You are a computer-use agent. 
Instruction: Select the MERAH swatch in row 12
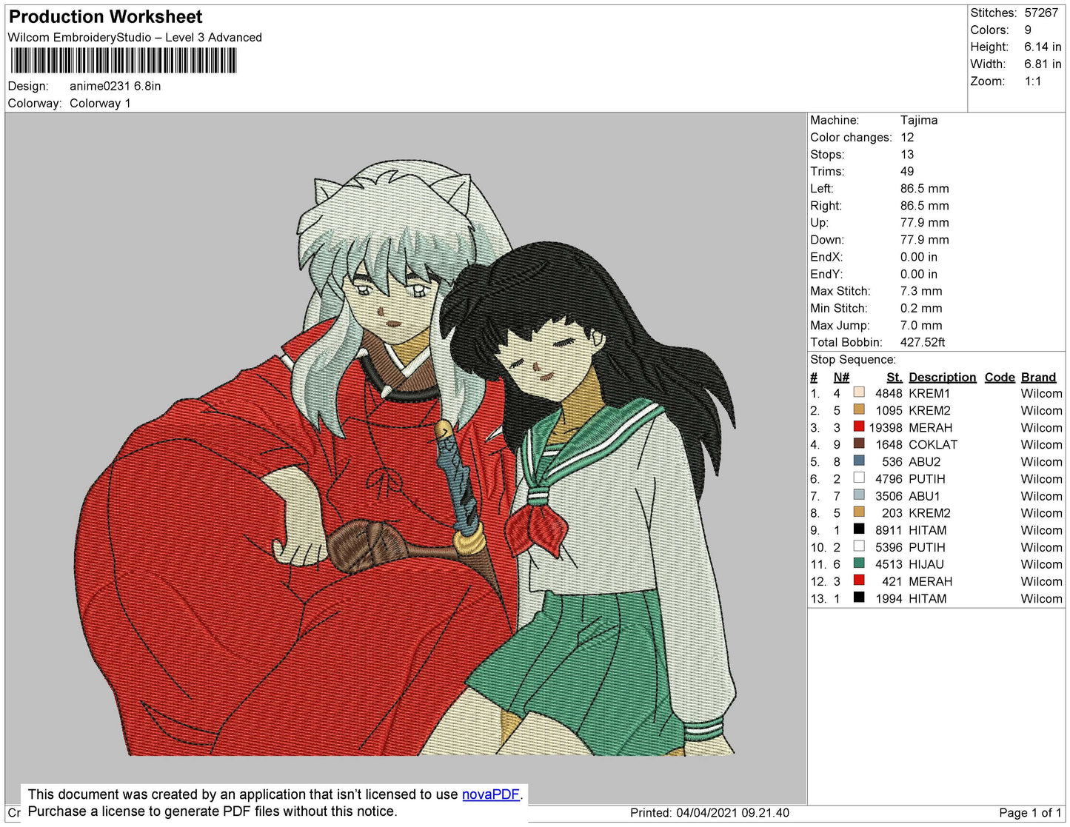859,580
